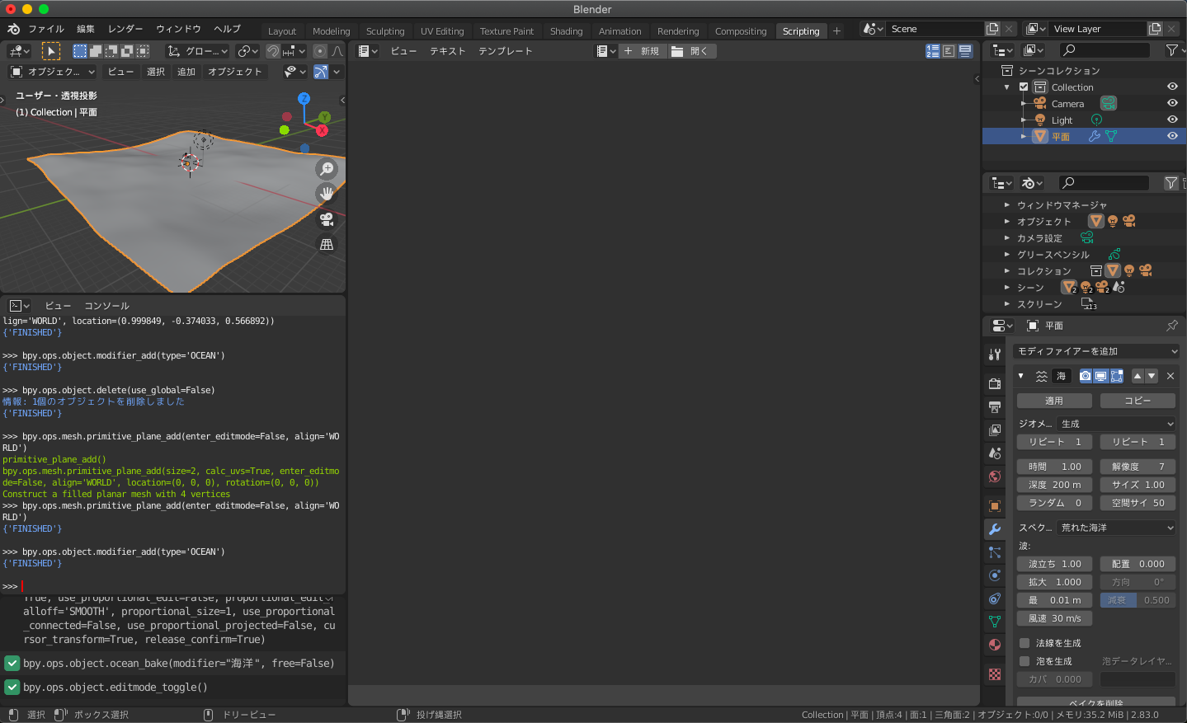Adjust 時間 1.00 value field
The image size is (1187, 723).
(1054, 467)
